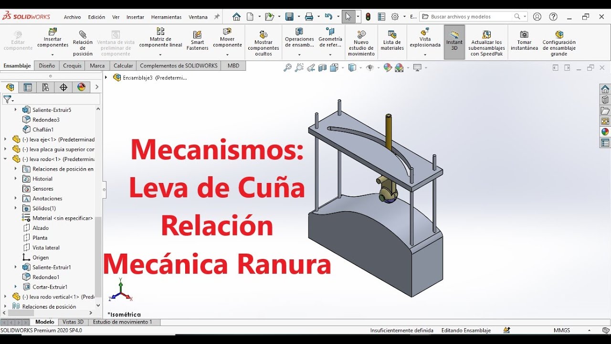Click the Vista explosionada tool
The height and width of the screenshot is (344, 611).
coord(425,38)
